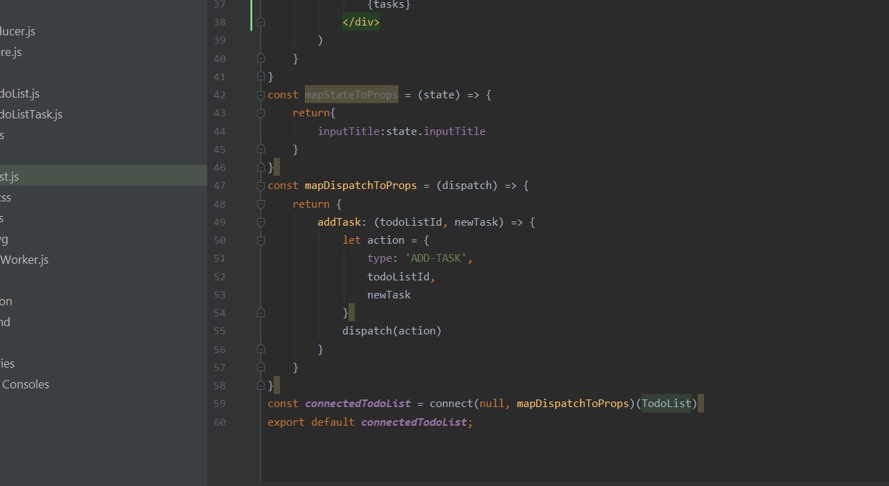The width and height of the screenshot is (889, 486).
Task: Fold the addTask function at line 49
Action: [261, 222]
